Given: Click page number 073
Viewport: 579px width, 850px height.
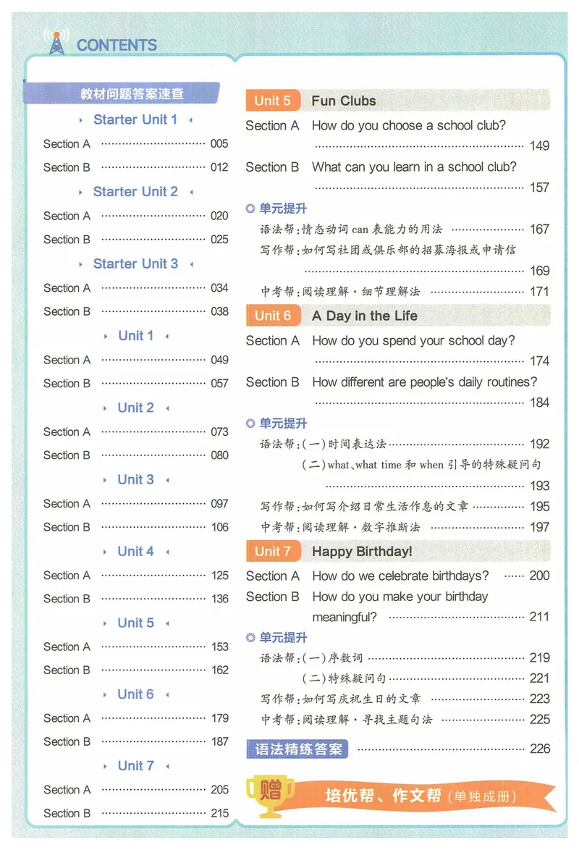Looking at the screenshot, I should coord(219,432).
